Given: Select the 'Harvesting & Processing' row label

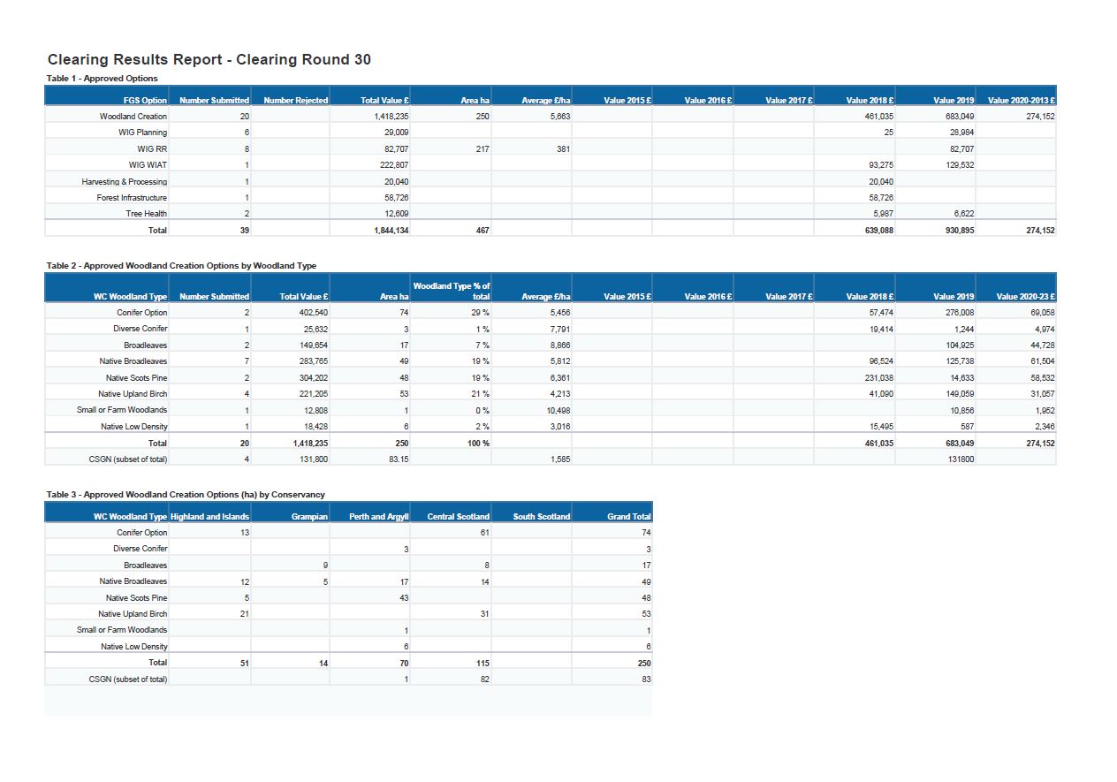Looking at the screenshot, I should coord(124,181).
